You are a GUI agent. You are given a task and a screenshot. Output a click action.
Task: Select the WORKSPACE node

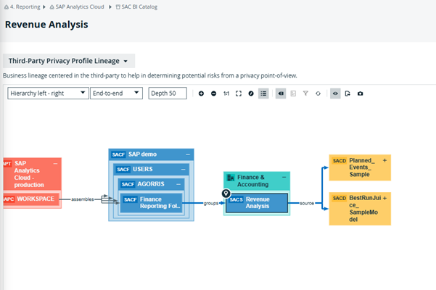click(32, 199)
